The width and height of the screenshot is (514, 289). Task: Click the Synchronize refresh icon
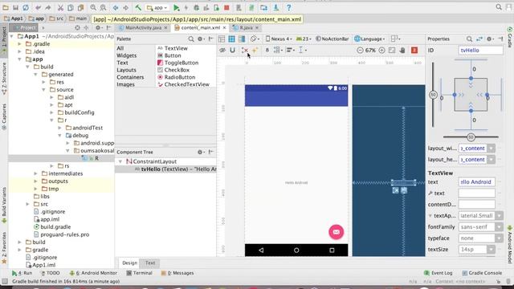tap(26, 7)
